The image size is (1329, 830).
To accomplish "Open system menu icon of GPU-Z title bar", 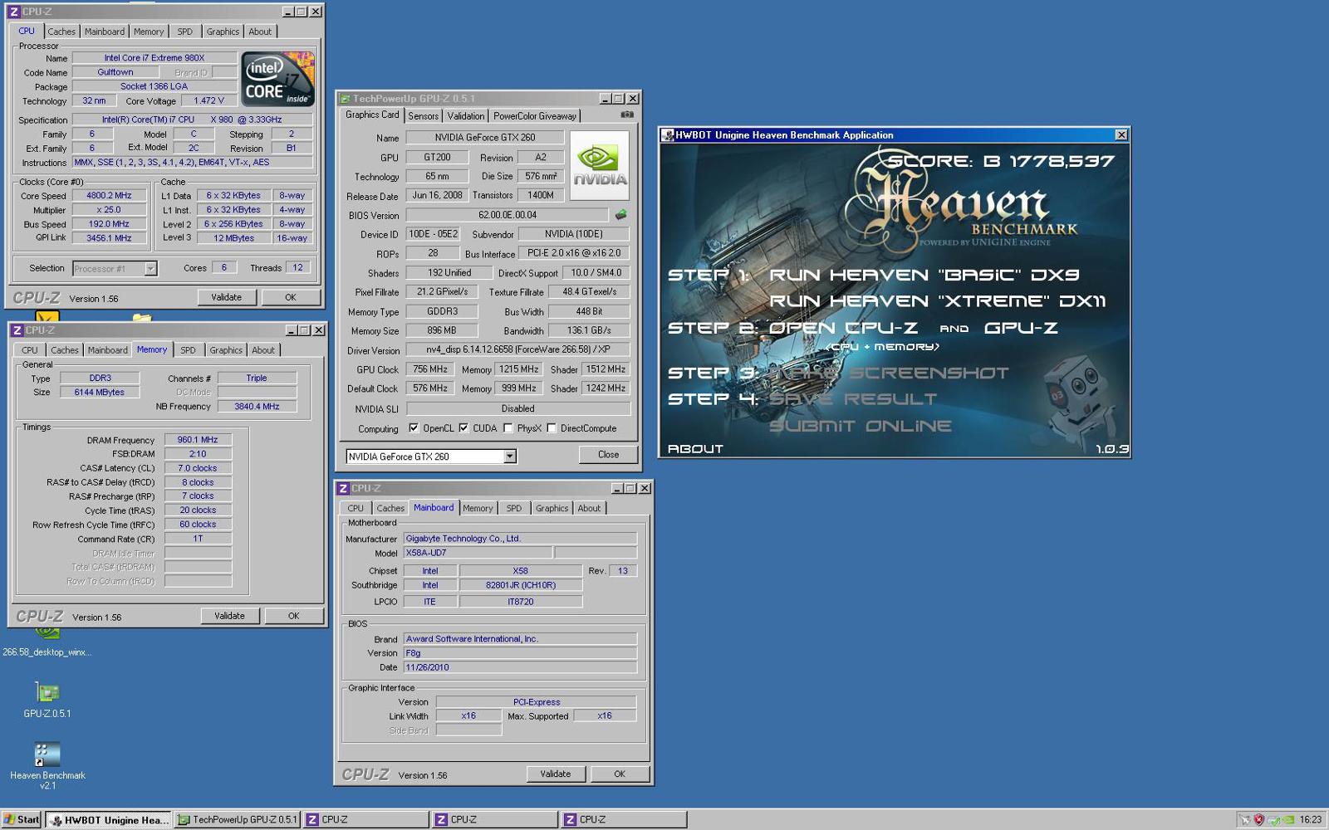I will [x=345, y=99].
